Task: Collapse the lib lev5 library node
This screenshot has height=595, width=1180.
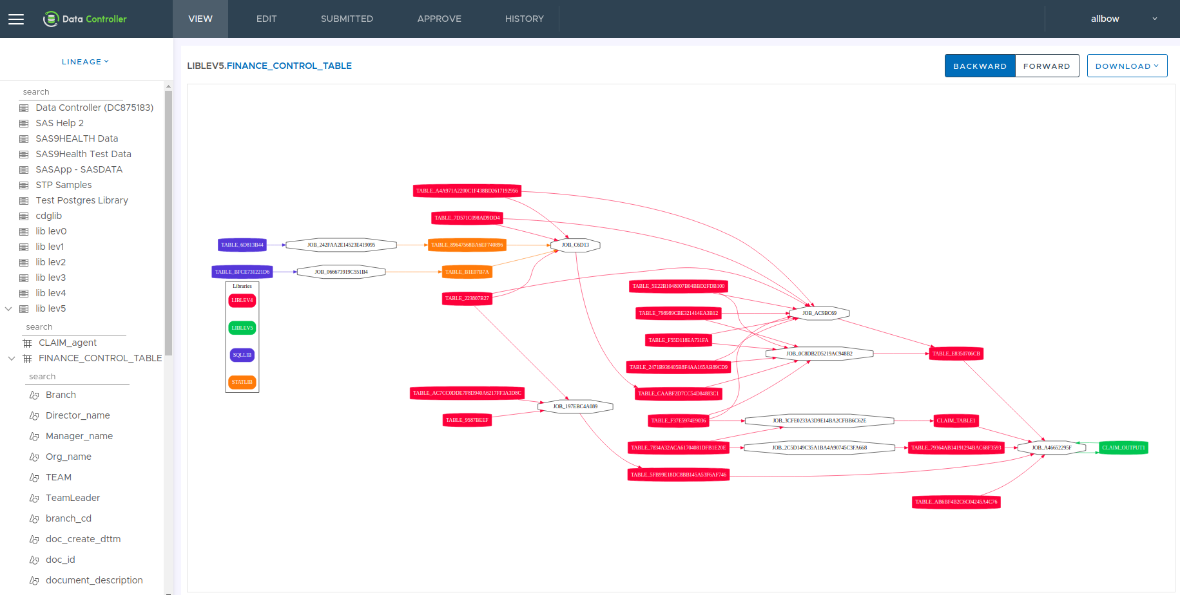Action: pyautogui.click(x=9, y=309)
